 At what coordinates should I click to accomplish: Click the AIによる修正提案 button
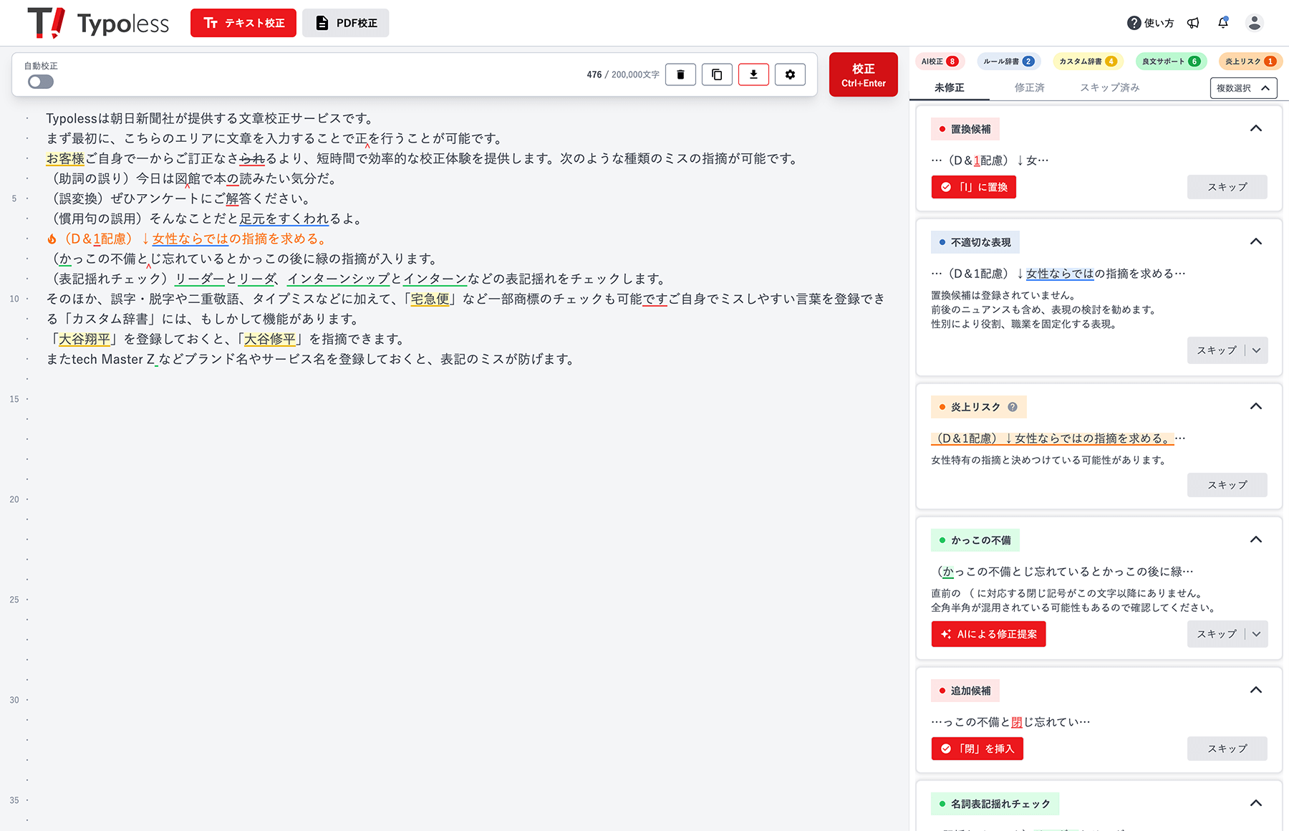[x=988, y=634]
